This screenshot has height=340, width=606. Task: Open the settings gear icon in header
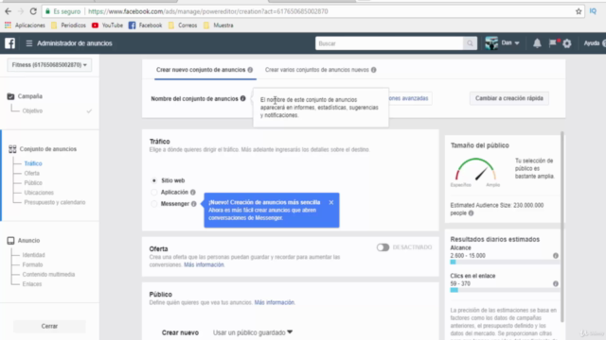(x=567, y=43)
